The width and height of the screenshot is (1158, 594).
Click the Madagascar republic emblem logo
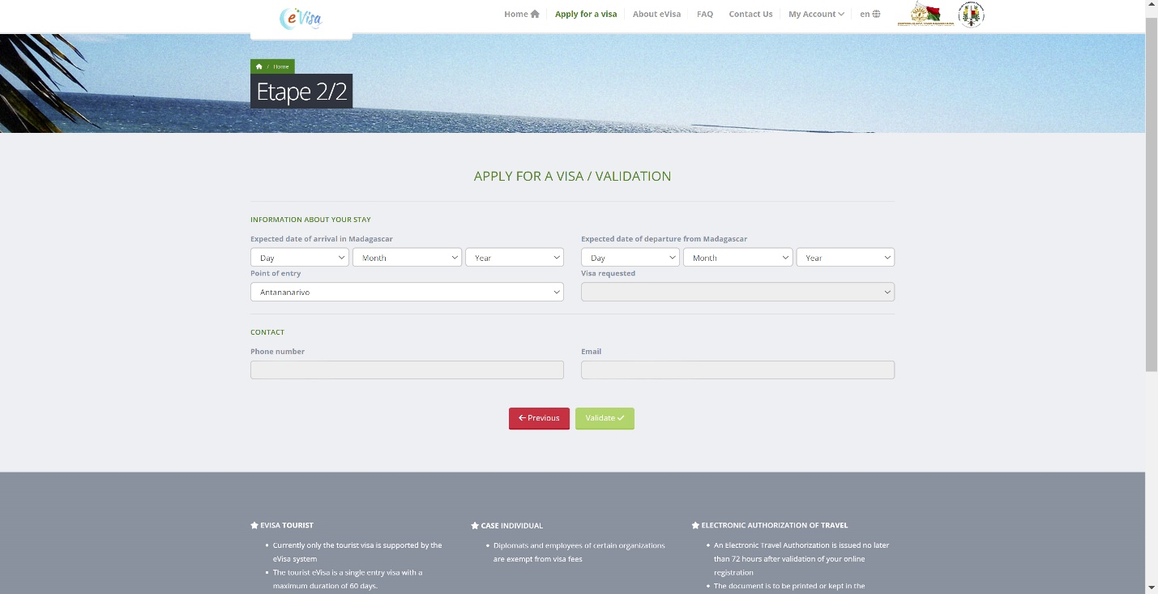[925, 15]
